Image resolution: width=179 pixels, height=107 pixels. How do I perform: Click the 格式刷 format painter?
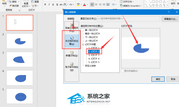point(14,6)
